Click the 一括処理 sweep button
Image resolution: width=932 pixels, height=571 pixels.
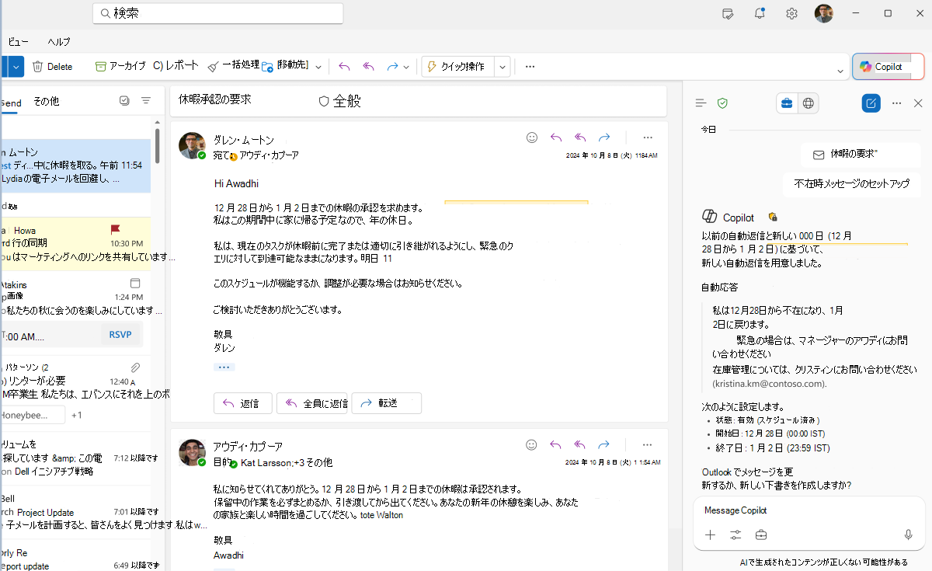[234, 66]
